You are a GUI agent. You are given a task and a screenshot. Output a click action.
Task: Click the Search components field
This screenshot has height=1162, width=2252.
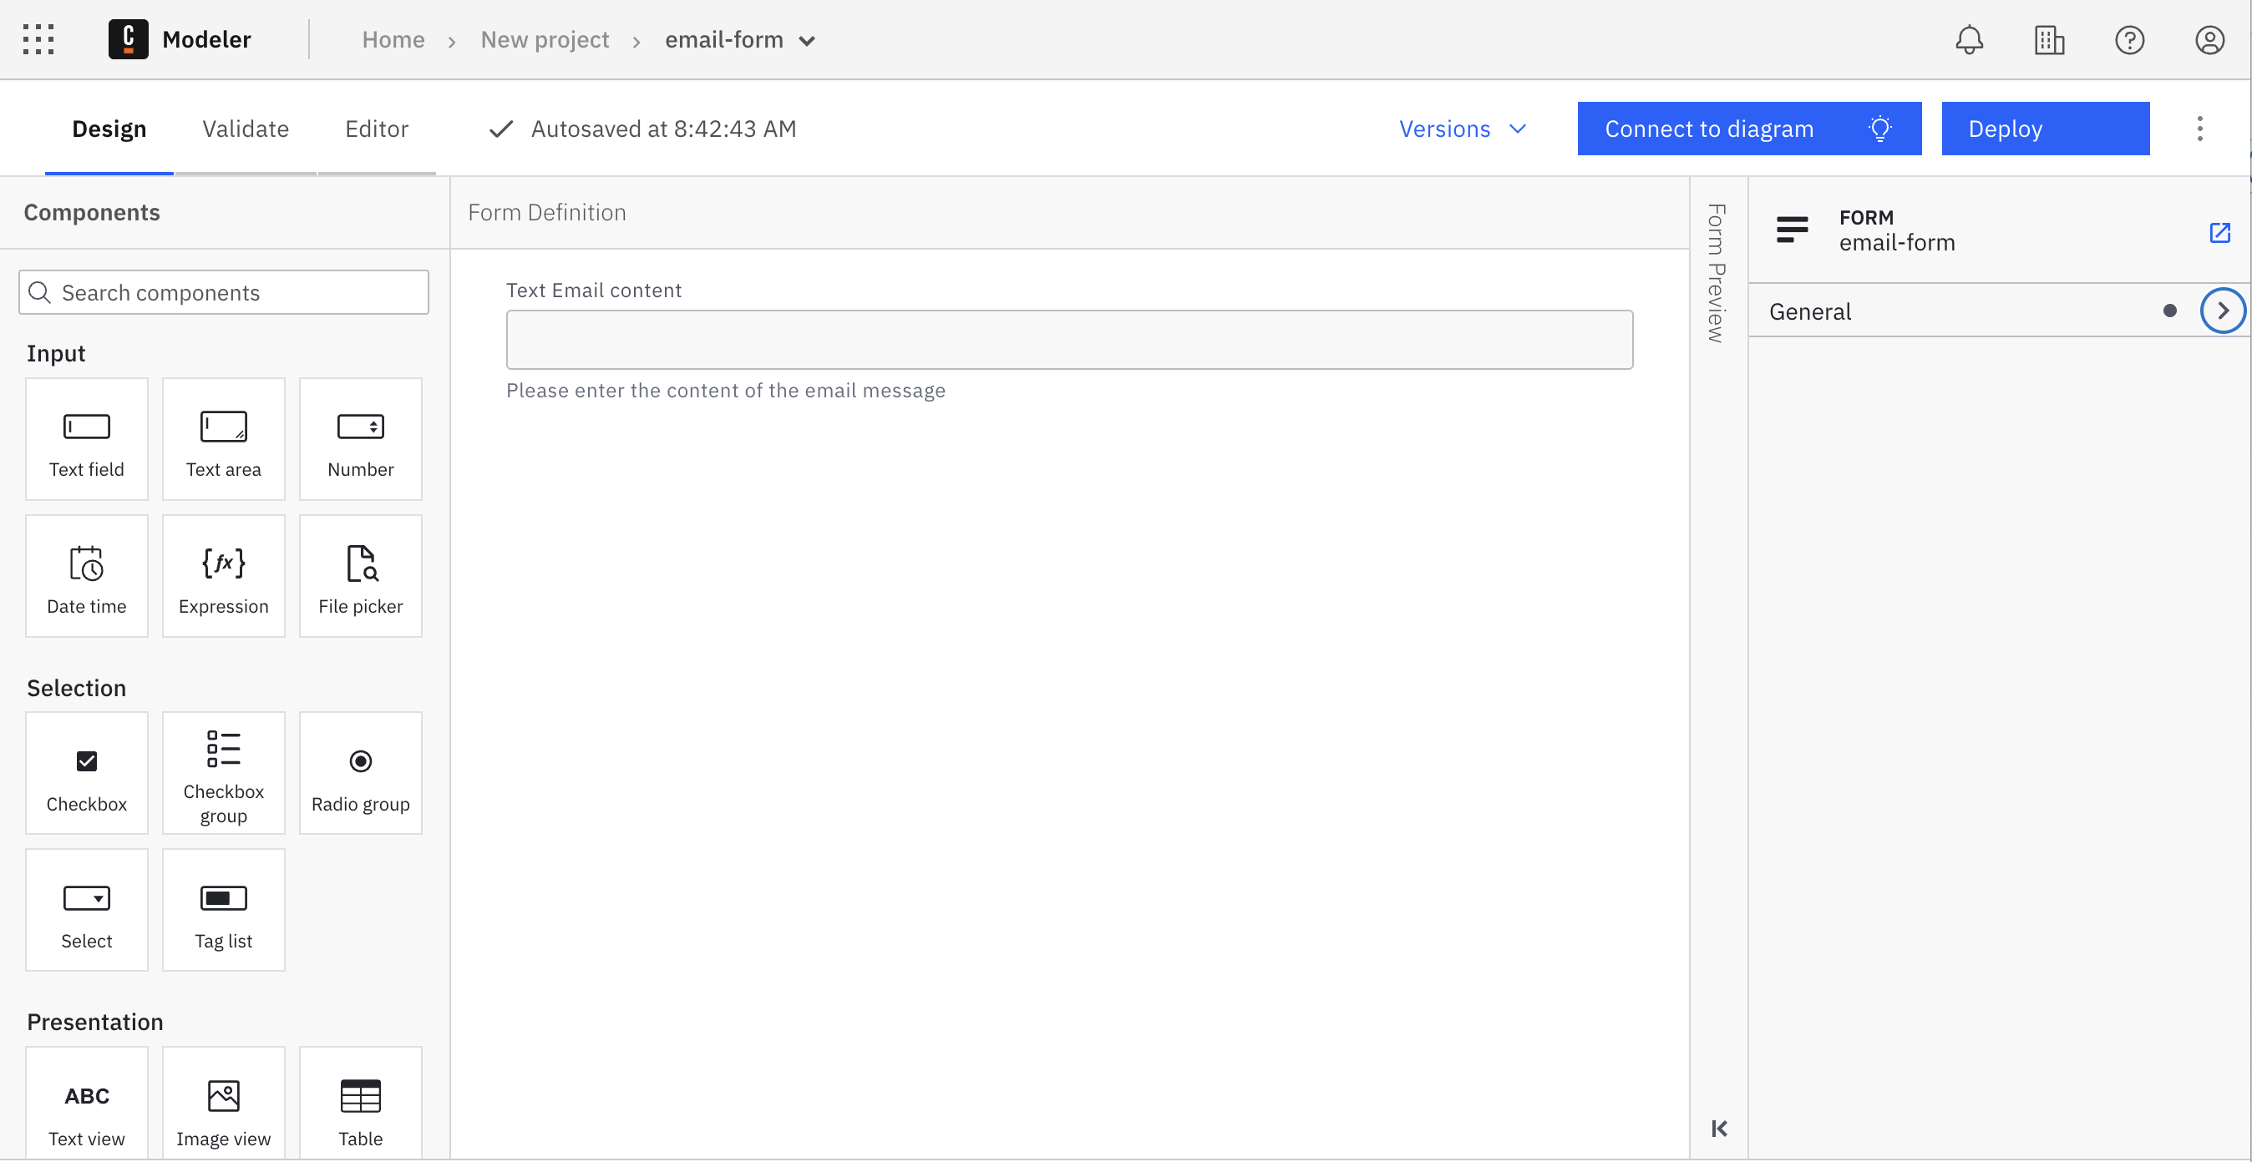[223, 292]
